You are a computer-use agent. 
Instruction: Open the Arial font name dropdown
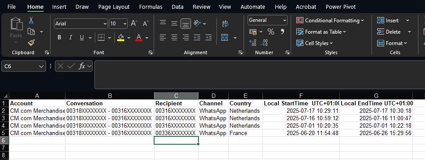pyautogui.click(x=105, y=24)
